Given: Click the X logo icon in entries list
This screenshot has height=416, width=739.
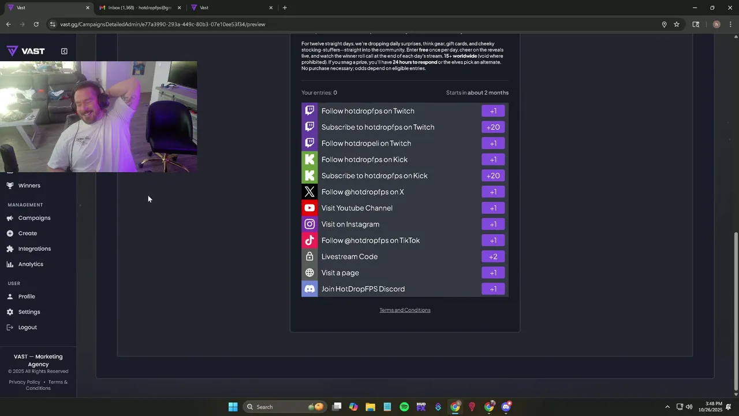Looking at the screenshot, I should (x=309, y=192).
